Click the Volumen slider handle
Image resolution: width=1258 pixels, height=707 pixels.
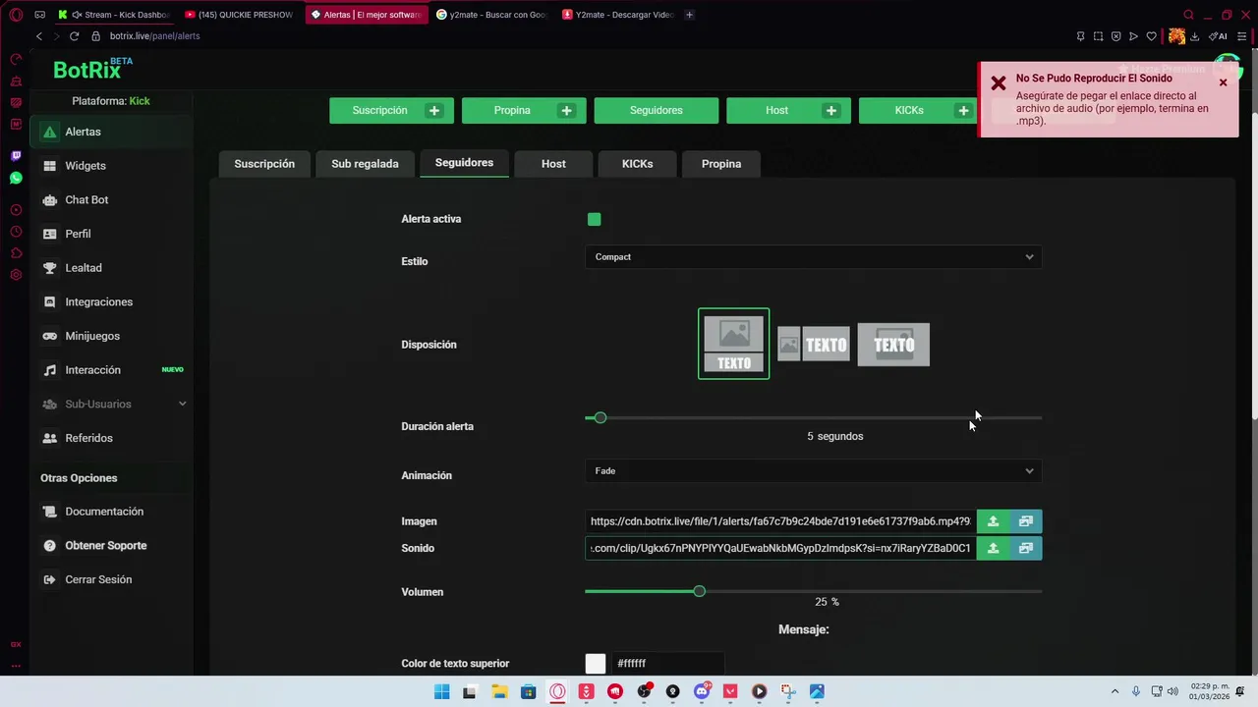coord(699,591)
